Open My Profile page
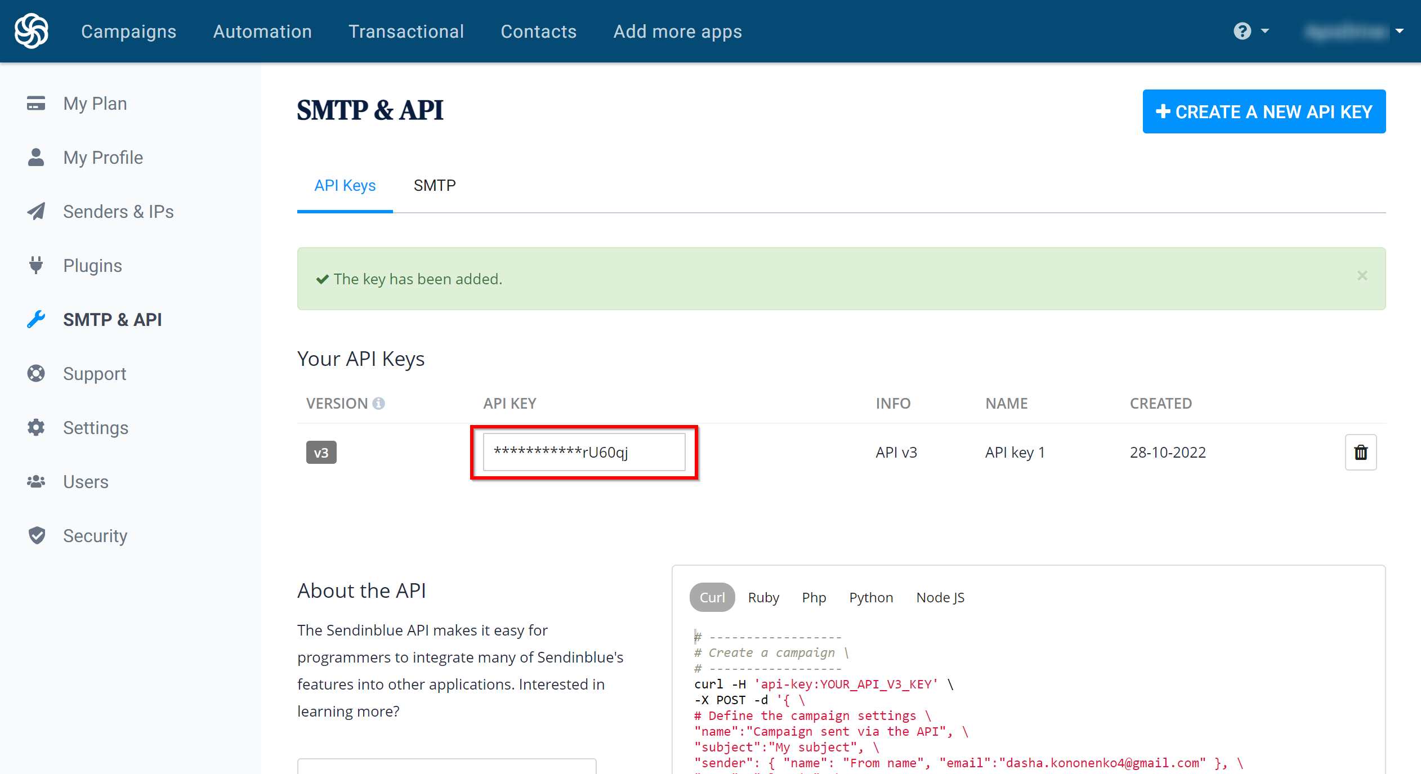The image size is (1421, 774). tap(103, 158)
